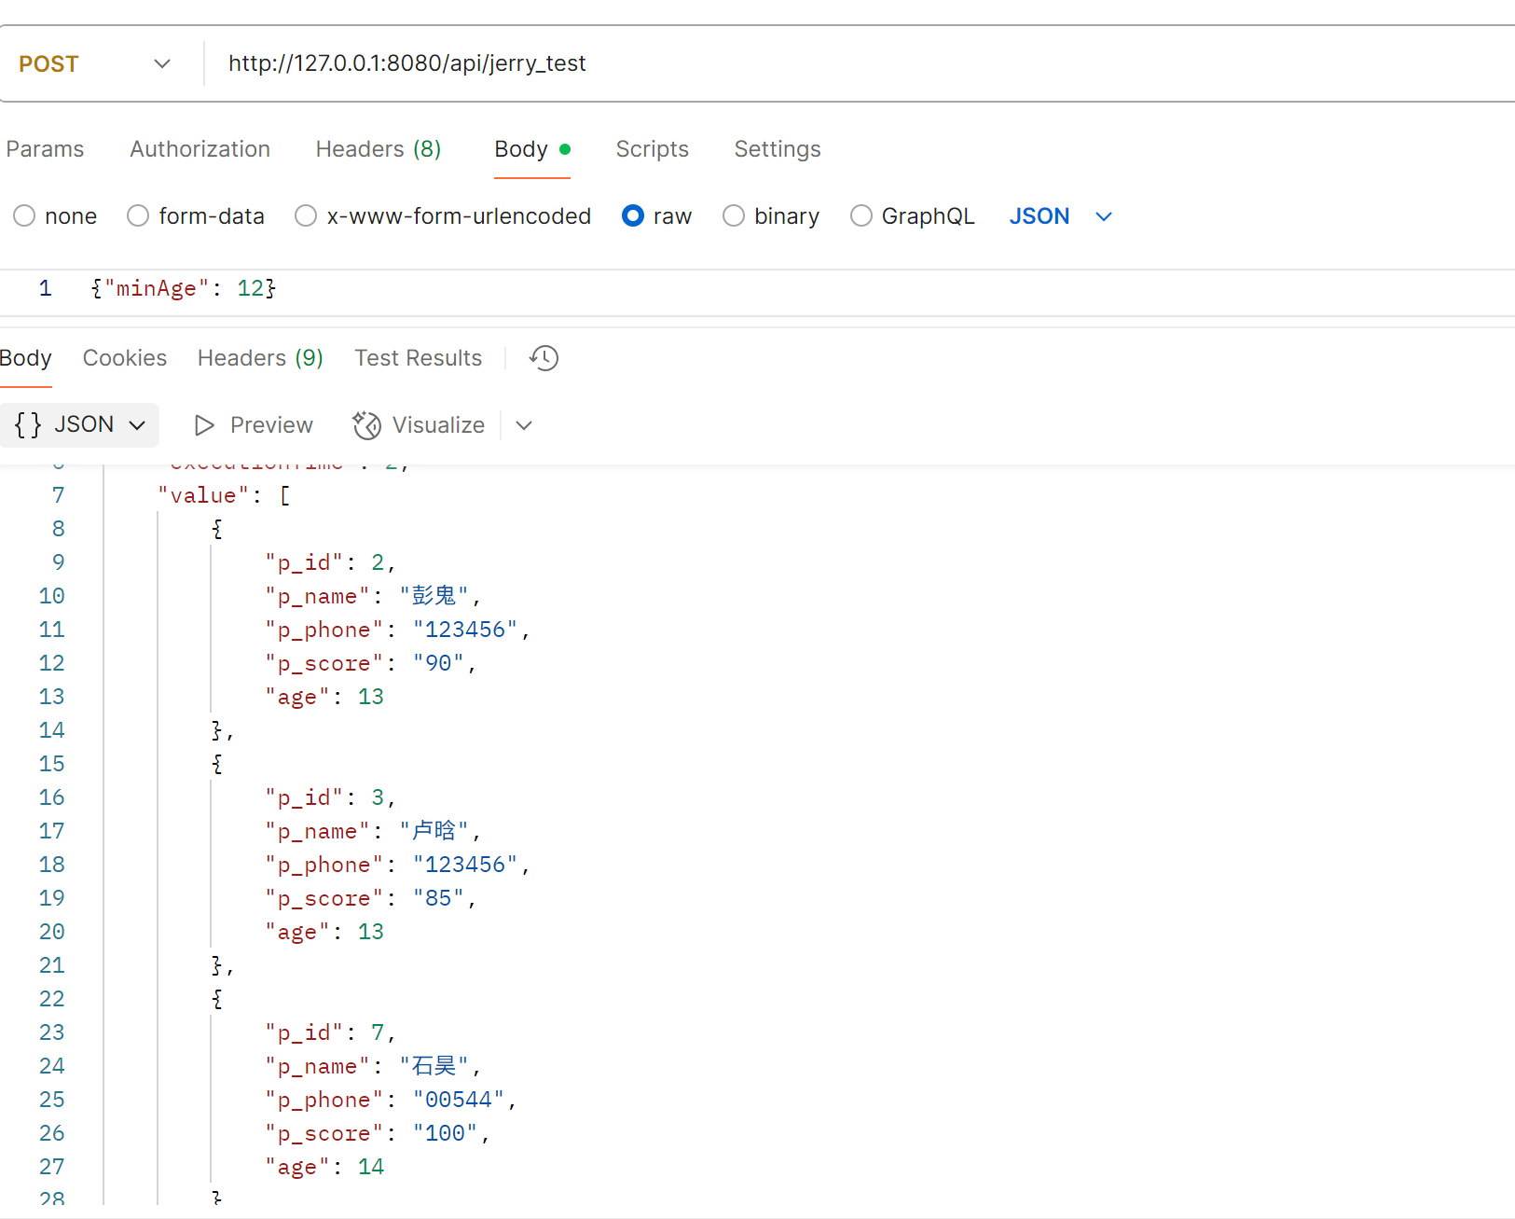Select the binary radio button
The height and width of the screenshot is (1219, 1515).
(734, 216)
